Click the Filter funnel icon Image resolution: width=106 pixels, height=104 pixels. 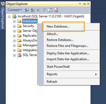point(44,10)
